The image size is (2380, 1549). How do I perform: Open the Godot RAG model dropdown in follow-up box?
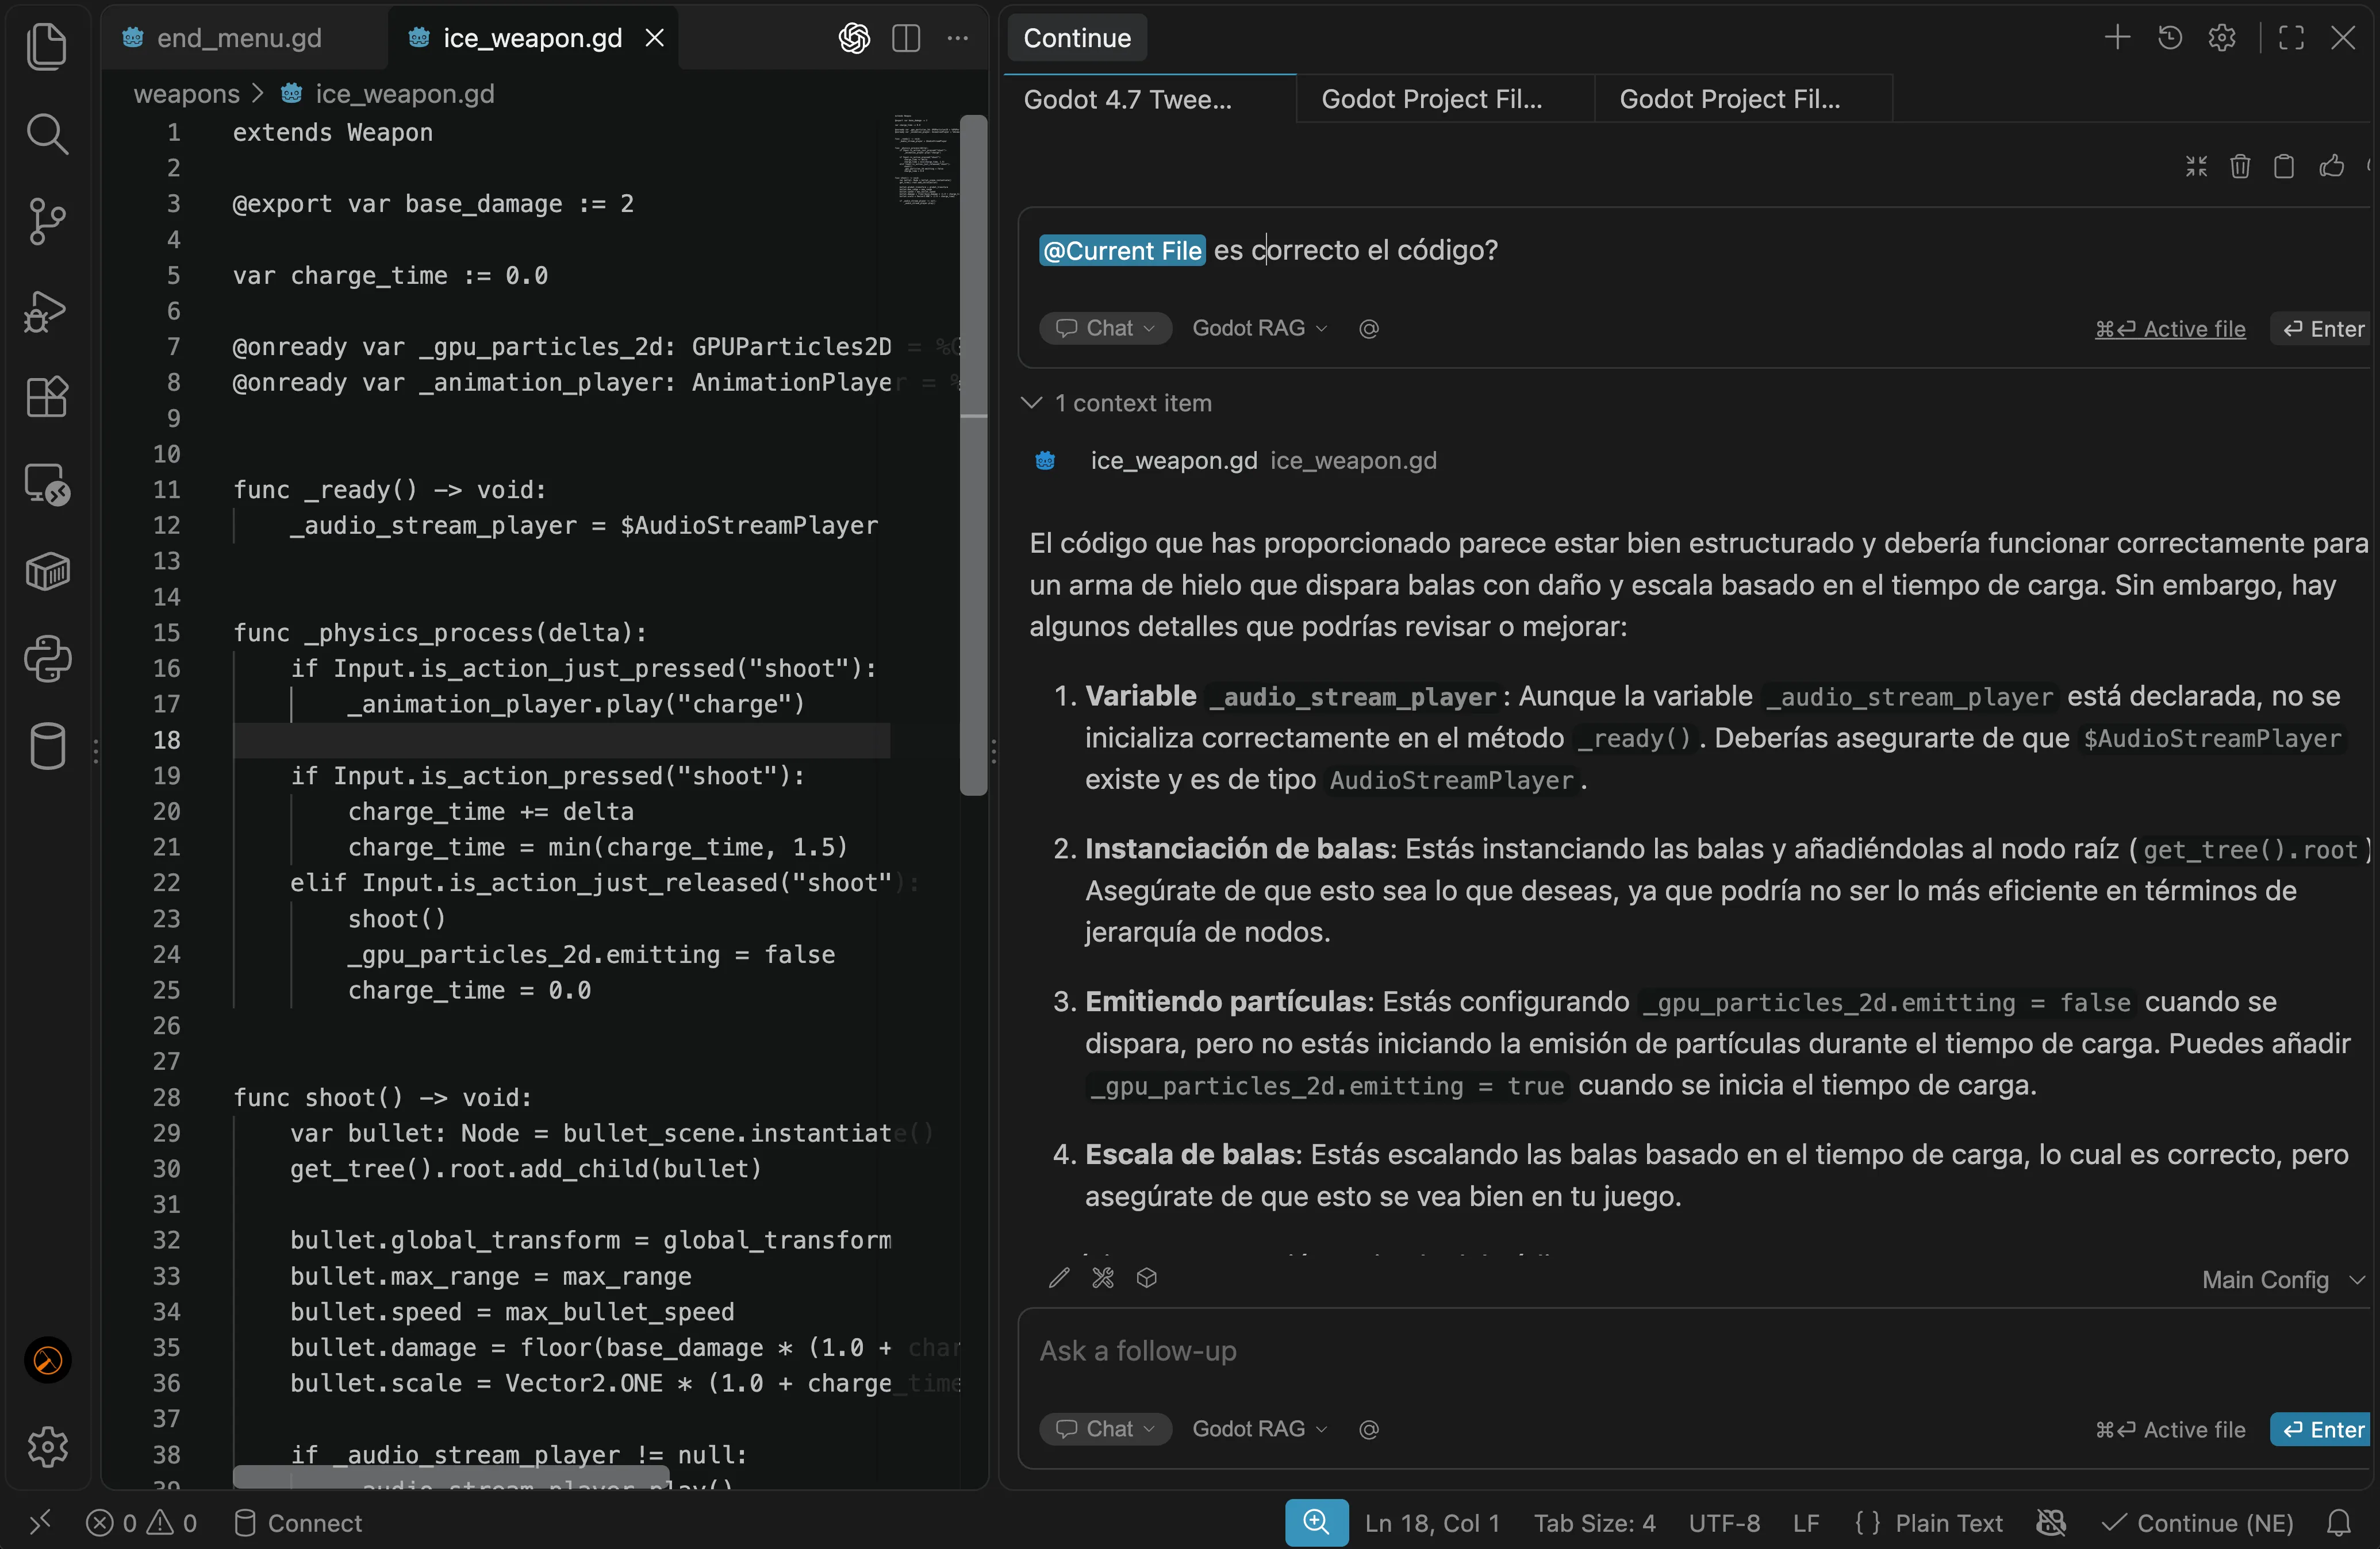[x=1260, y=1429]
